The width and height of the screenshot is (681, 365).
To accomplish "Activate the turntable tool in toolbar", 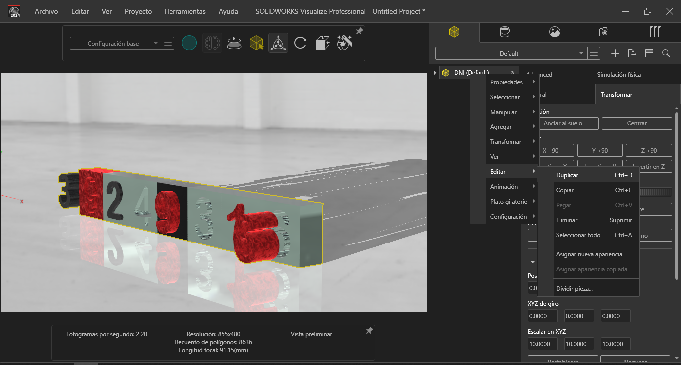I will [234, 43].
